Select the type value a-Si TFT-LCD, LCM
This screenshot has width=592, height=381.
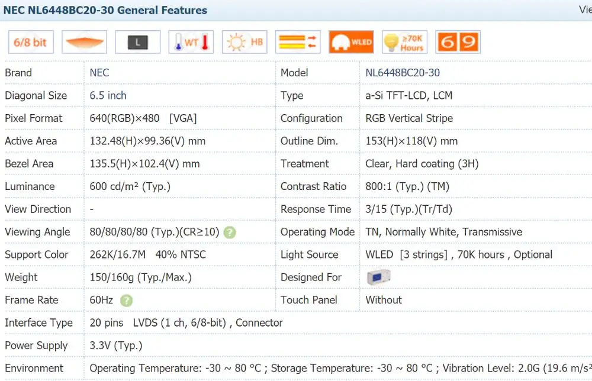pyautogui.click(x=409, y=95)
